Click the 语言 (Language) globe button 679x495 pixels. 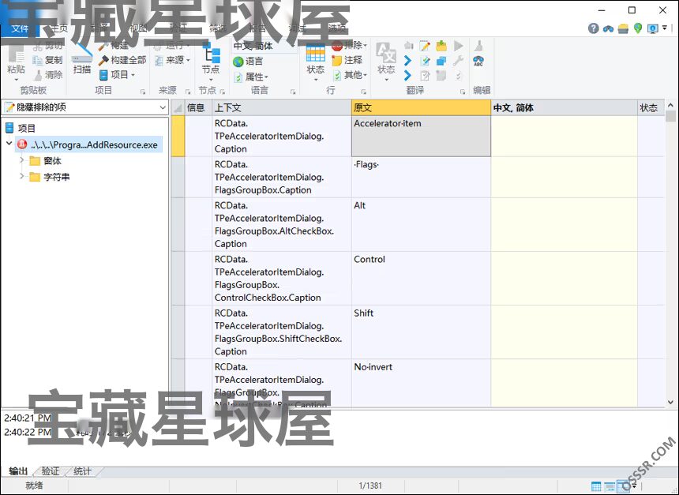click(248, 62)
